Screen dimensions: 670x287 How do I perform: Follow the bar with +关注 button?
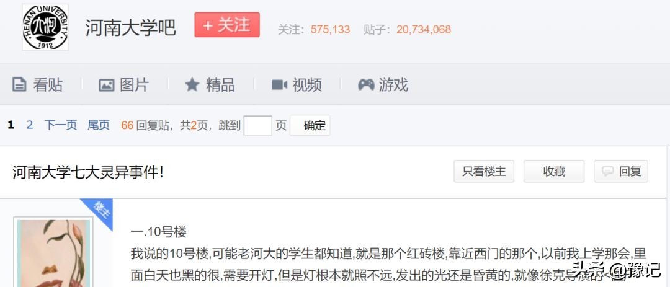pos(227,25)
